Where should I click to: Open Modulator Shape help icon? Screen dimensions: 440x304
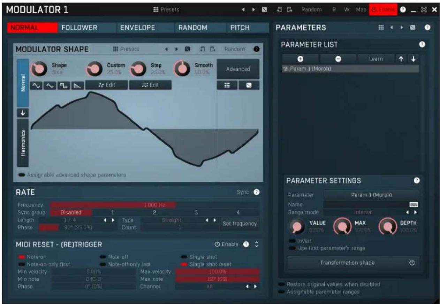pyautogui.click(x=256, y=49)
